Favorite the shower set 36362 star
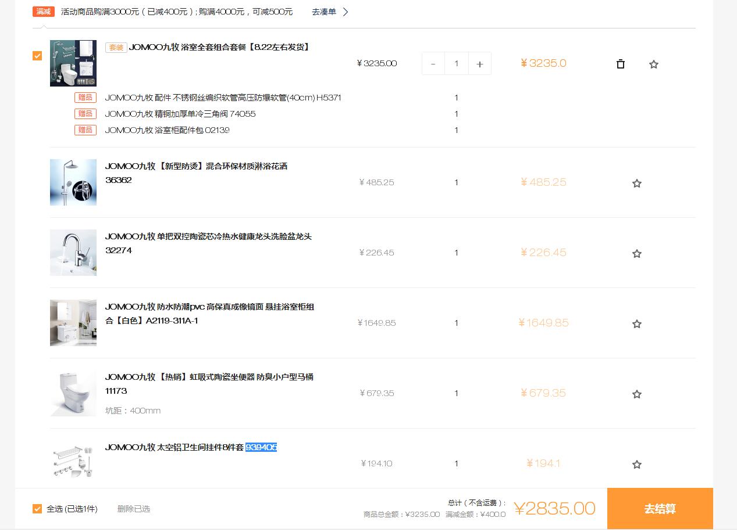This screenshot has height=532, width=737. point(637,184)
